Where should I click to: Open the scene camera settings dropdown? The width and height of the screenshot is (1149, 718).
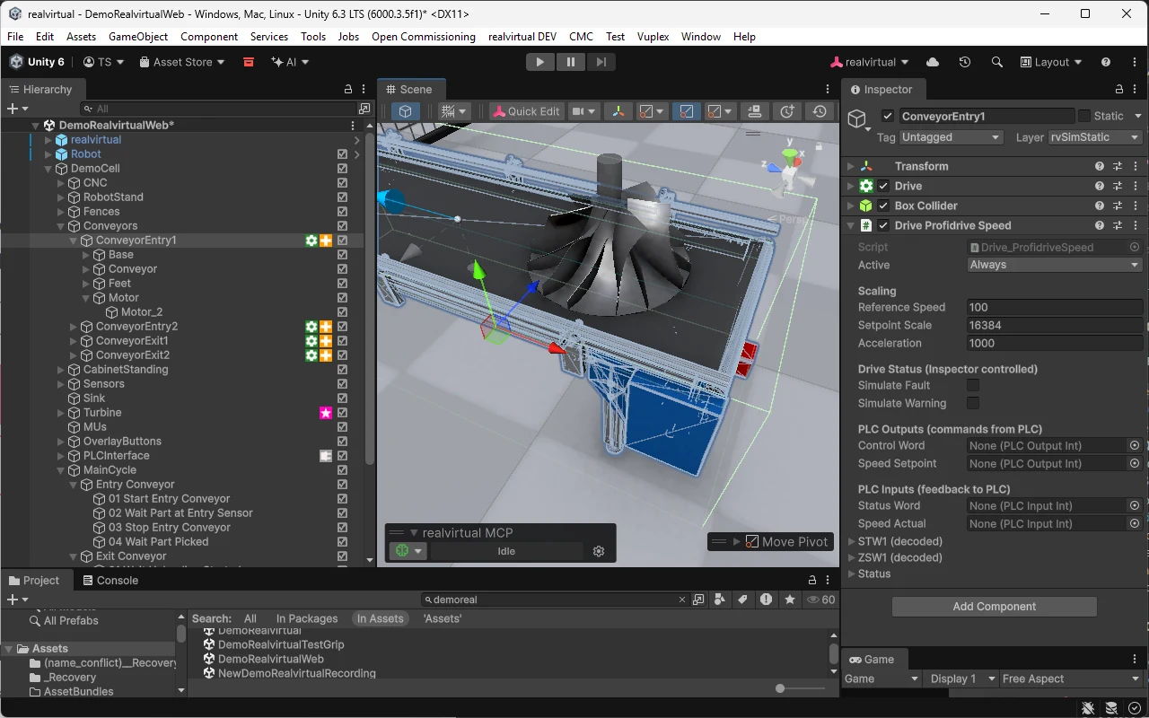click(x=584, y=111)
